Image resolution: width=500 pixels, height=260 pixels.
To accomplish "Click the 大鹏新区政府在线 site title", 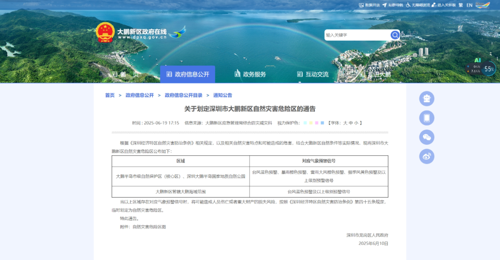I will click(142, 31).
